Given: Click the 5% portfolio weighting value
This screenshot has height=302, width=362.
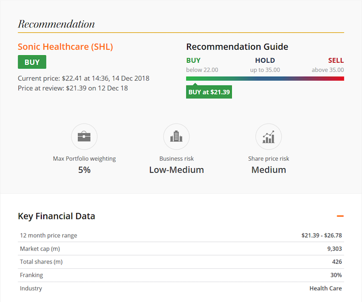Looking at the screenshot, I should (84, 170).
